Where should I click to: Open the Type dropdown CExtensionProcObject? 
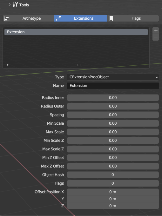[113, 77]
